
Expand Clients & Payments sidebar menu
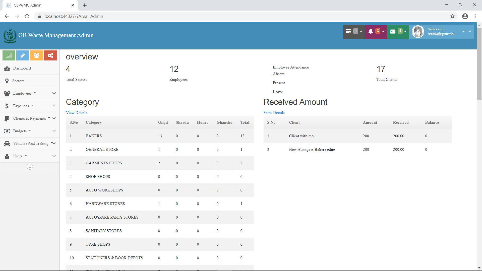pos(30,118)
